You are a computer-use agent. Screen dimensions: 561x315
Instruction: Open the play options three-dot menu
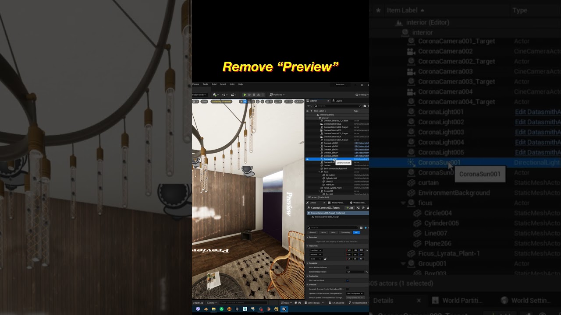pyautogui.click(x=263, y=95)
